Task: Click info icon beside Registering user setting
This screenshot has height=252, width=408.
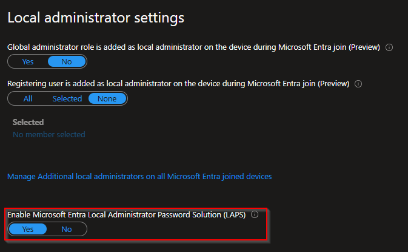Action: 358,84
